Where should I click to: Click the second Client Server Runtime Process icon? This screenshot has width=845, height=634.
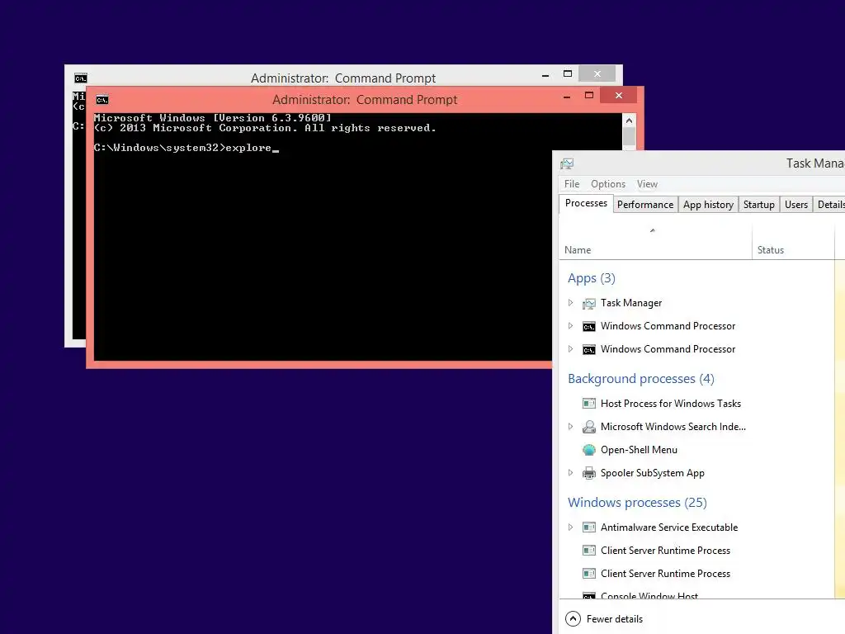coord(589,574)
